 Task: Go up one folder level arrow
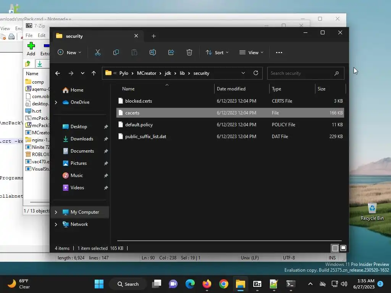point(94,73)
